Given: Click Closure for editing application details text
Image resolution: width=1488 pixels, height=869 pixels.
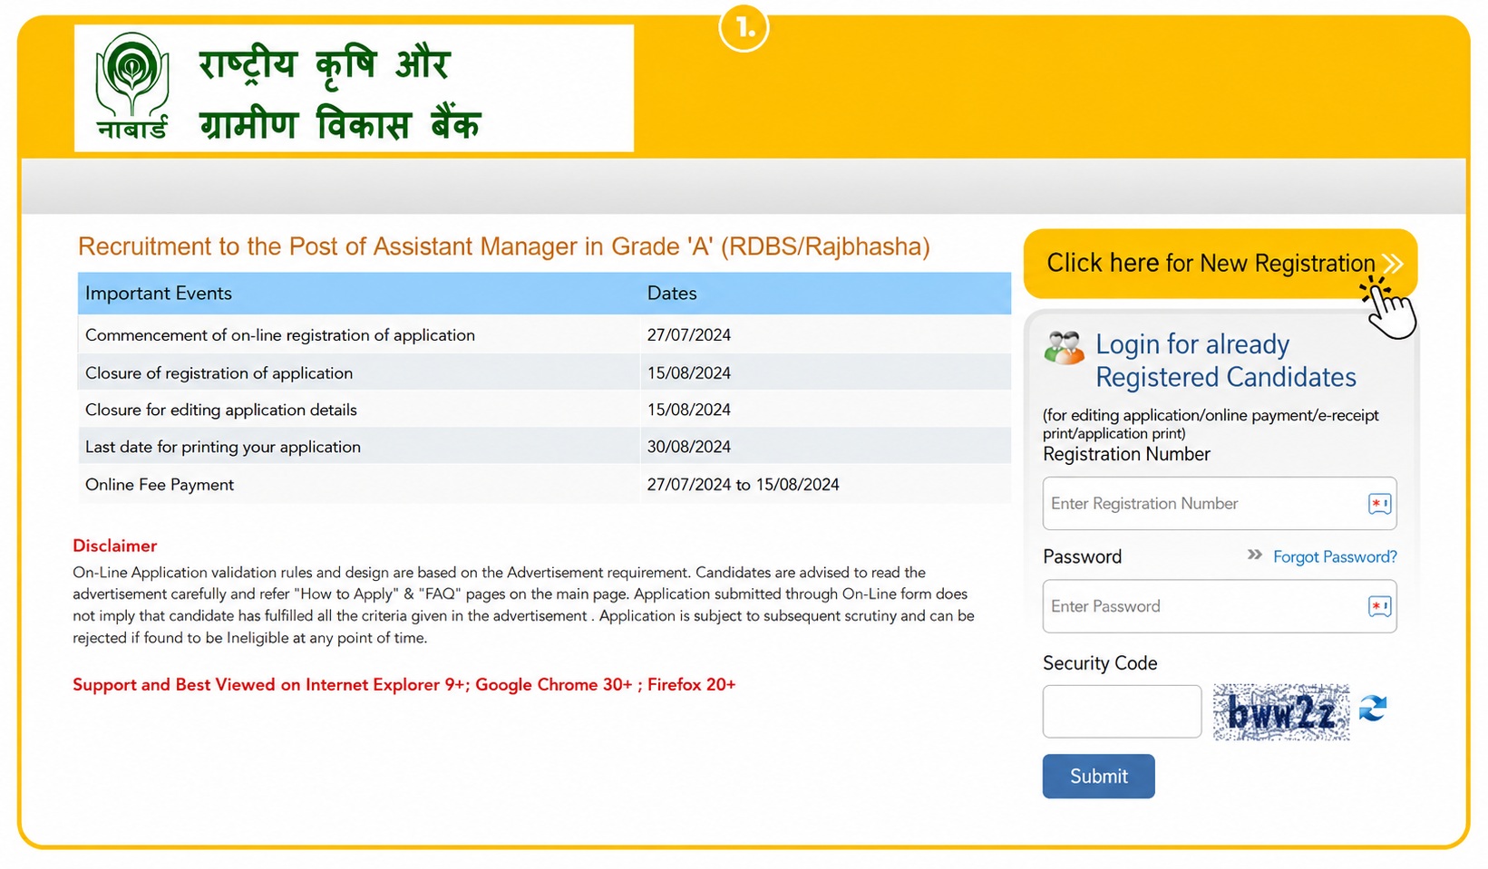Looking at the screenshot, I should coord(221,410).
